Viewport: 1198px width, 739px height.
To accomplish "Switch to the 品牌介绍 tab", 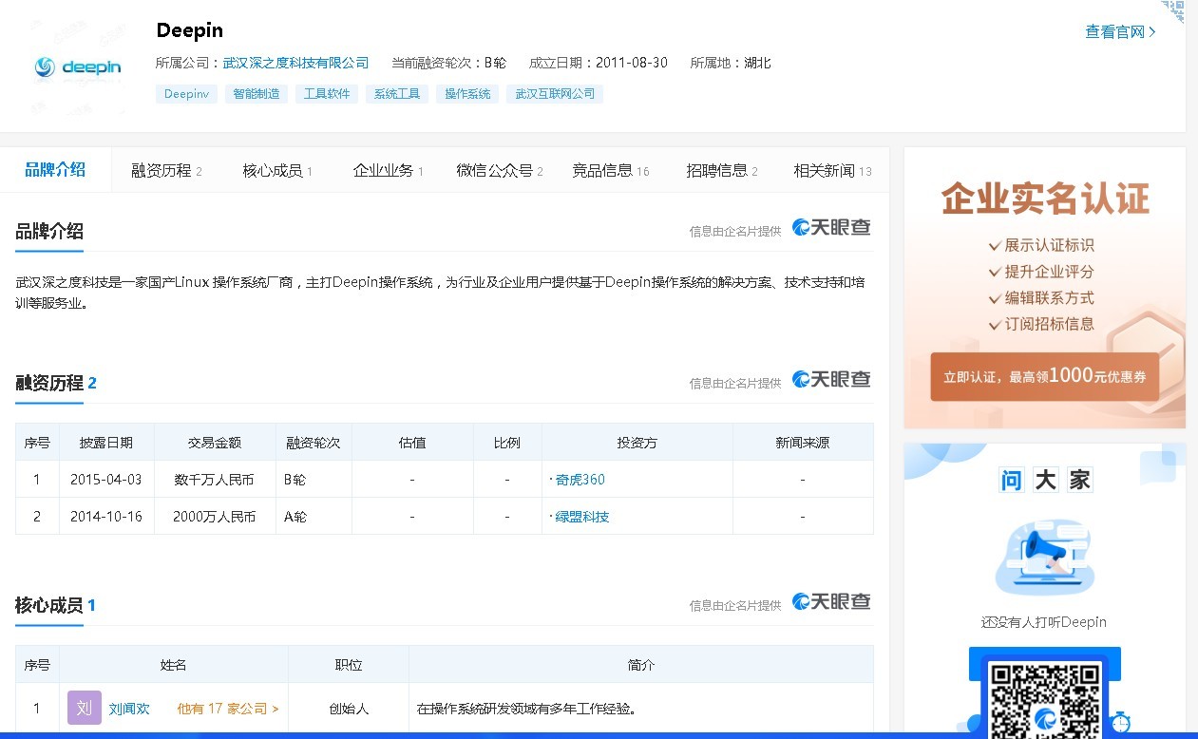I will pyautogui.click(x=55, y=170).
